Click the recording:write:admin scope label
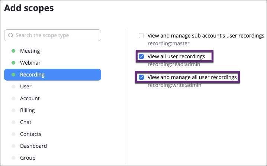 click(x=174, y=85)
